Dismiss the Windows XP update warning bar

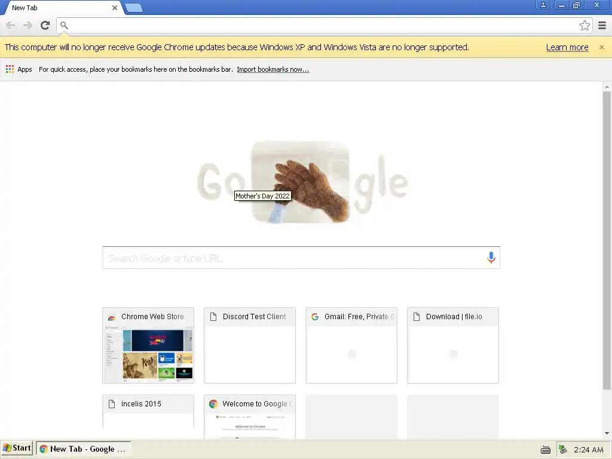pyautogui.click(x=601, y=47)
